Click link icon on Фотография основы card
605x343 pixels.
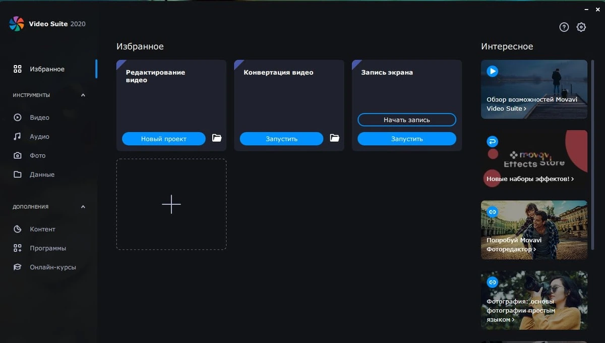click(x=493, y=282)
